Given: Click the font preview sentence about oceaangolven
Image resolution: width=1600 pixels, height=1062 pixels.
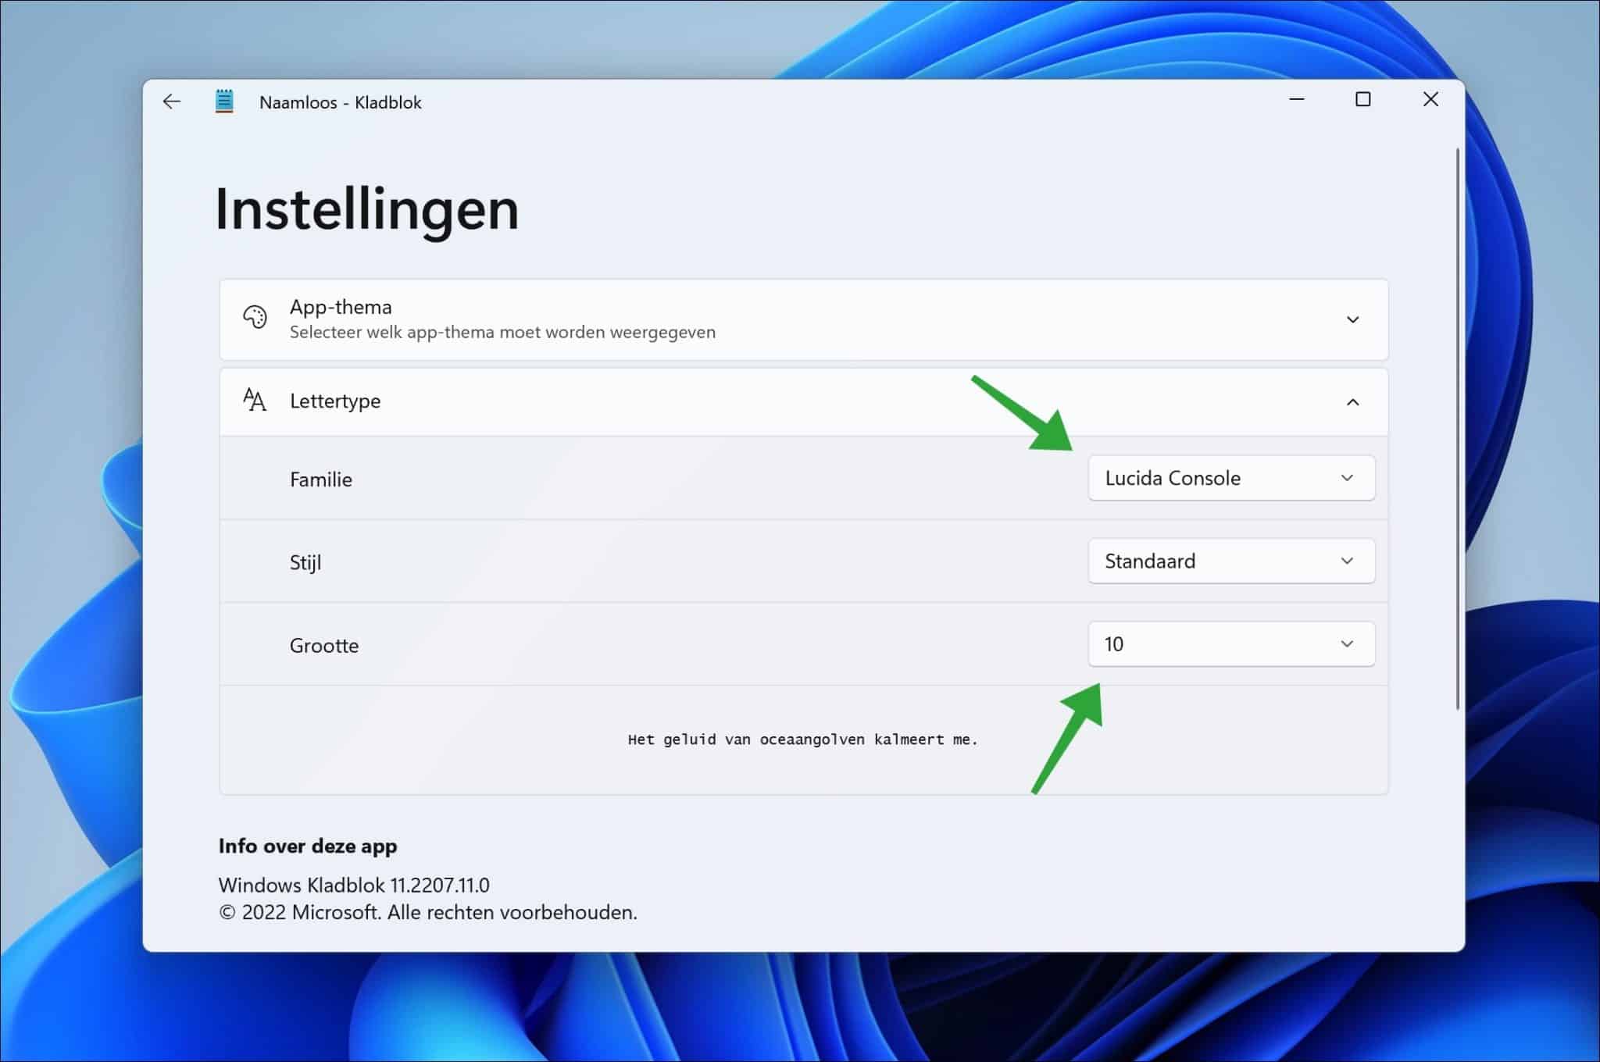Looking at the screenshot, I should (x=803, y=739).
